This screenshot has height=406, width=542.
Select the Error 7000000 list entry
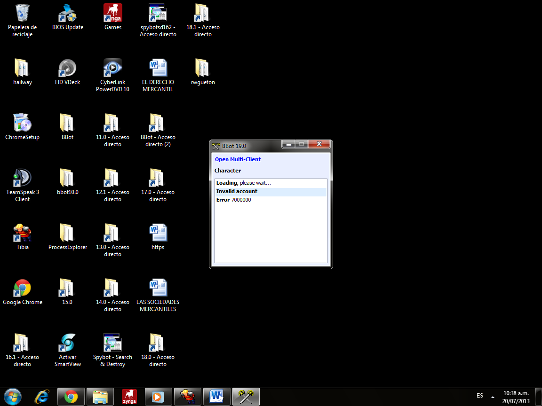click(234, 200)
